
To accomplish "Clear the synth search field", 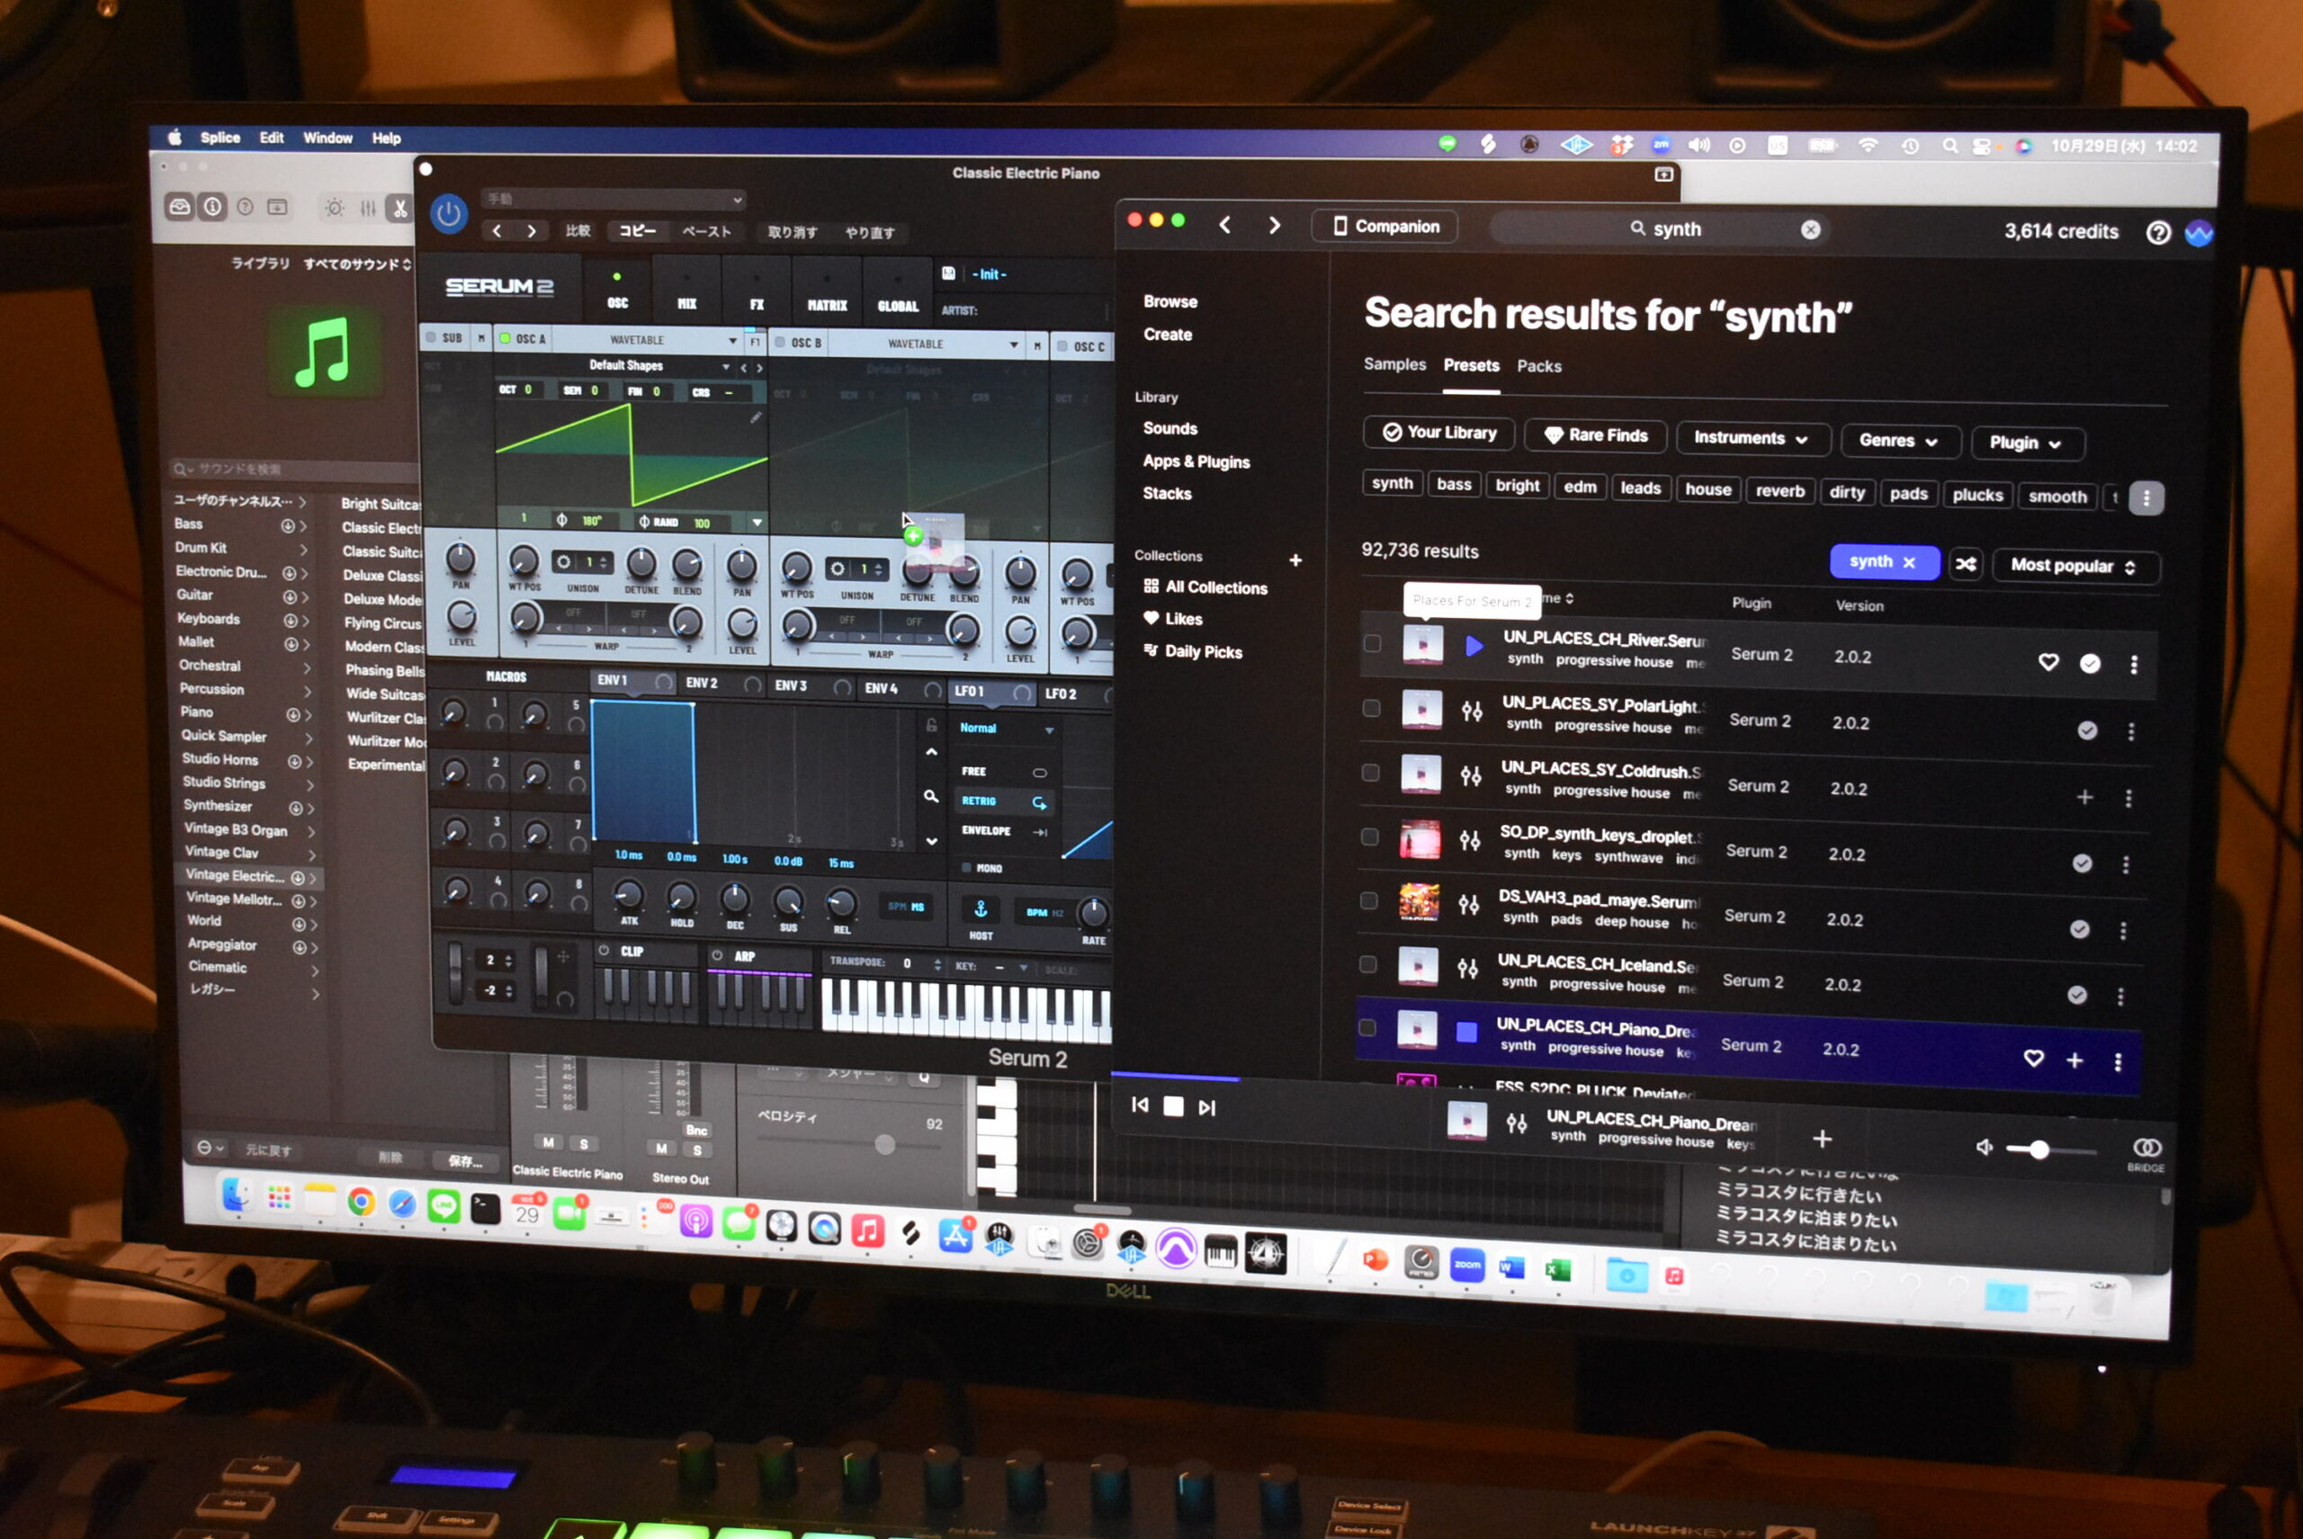I will [x=1810, y=229].
